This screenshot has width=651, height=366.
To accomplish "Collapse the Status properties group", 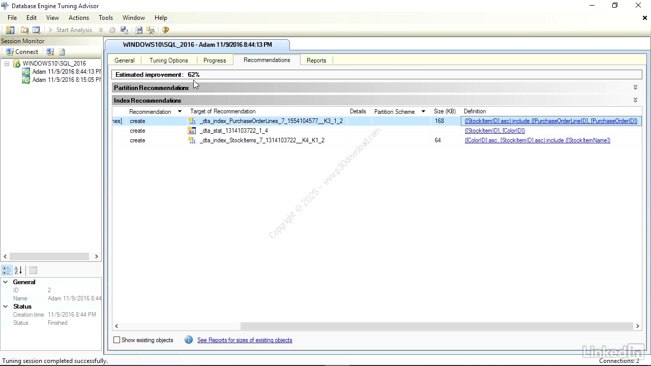I will click(6, 307).
